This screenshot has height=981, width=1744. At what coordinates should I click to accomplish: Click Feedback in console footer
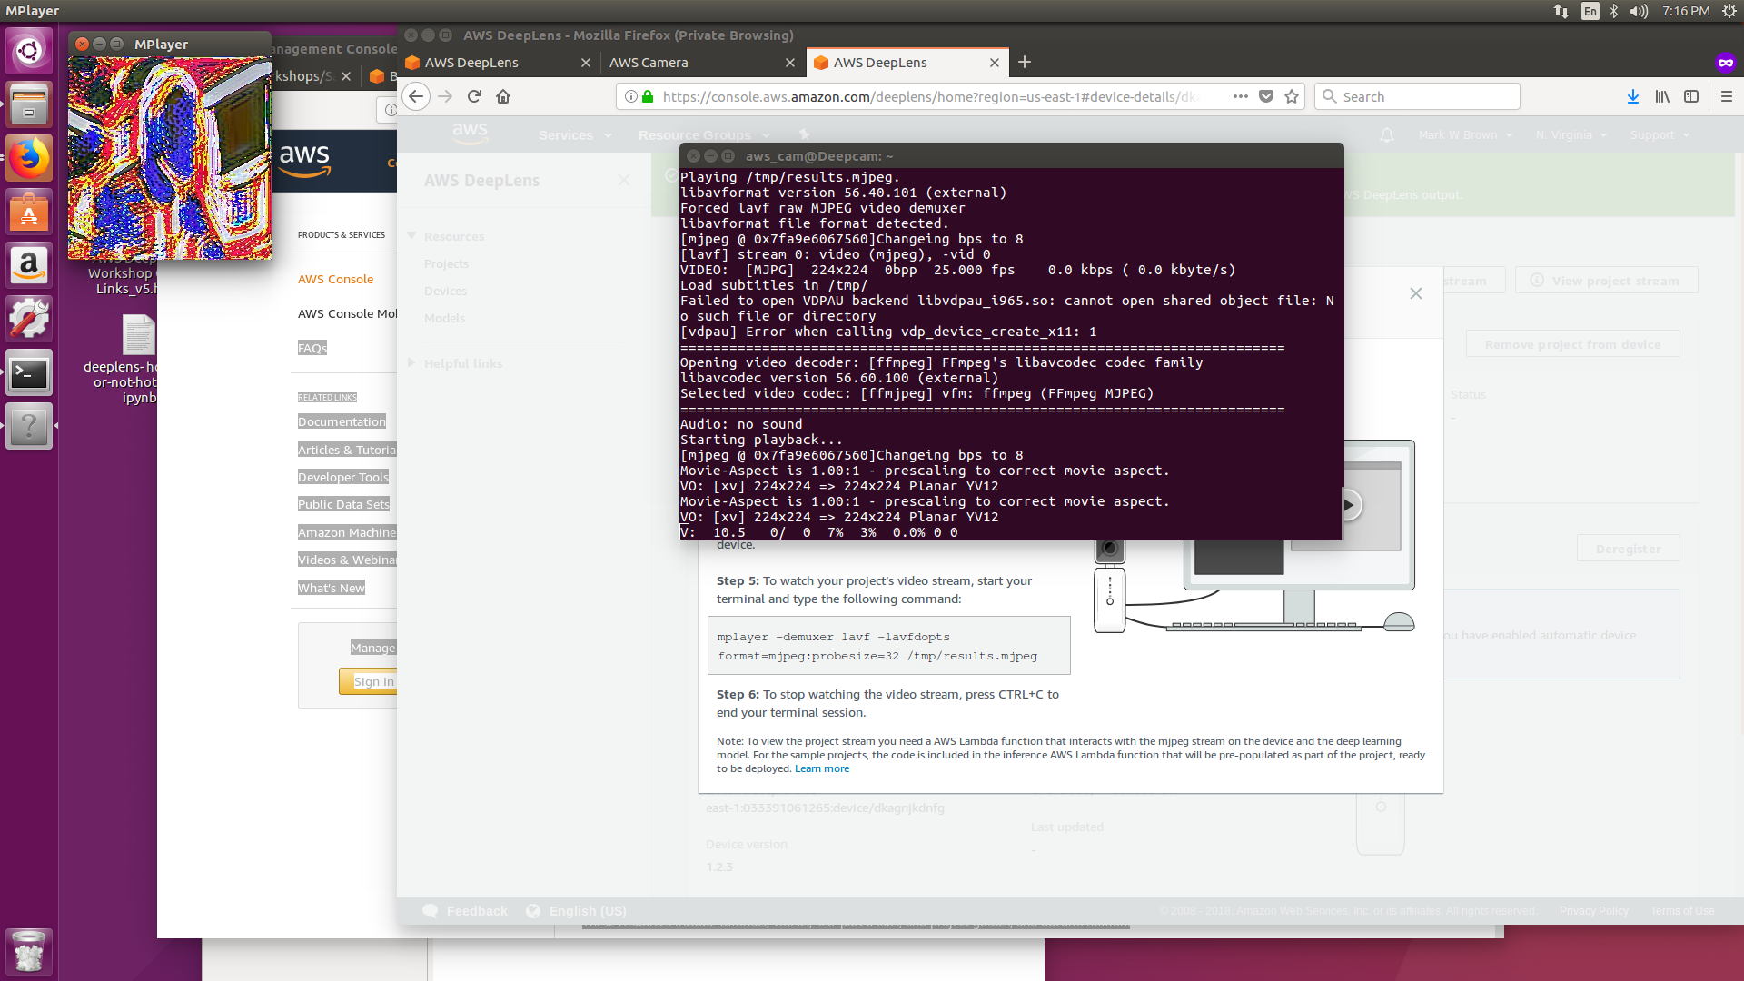click(x=466, y=910)
